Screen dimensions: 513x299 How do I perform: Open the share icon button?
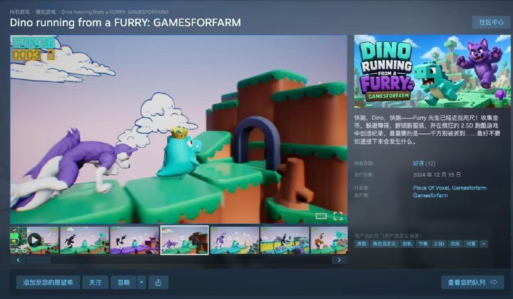pyautogui.click(x=158, y=282)
